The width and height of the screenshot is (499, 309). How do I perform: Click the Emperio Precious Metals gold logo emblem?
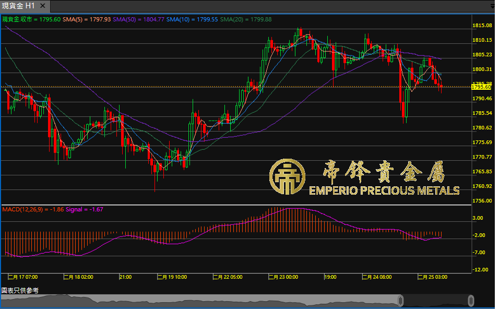287,177
